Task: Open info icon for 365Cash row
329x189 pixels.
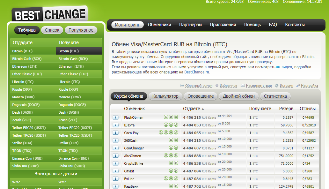Action: point(116,140)
